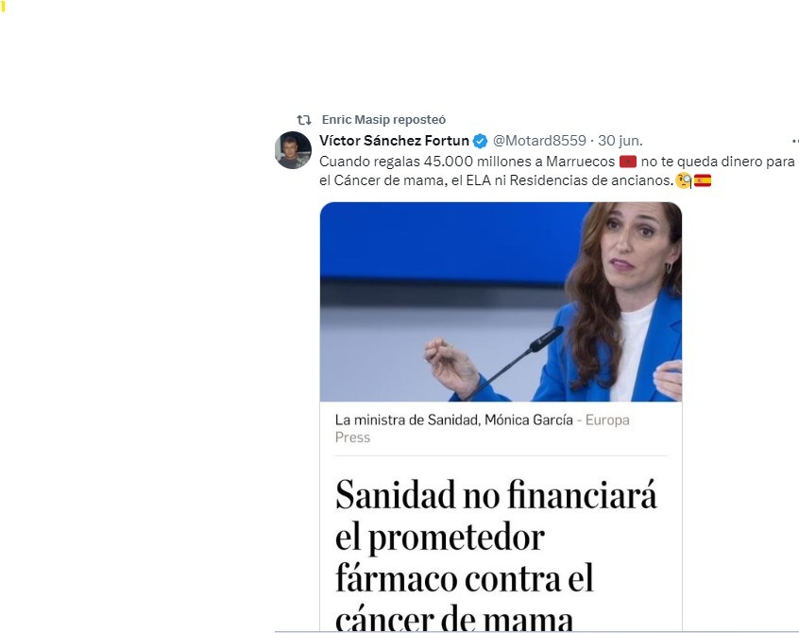
Task: Click caption La ministra de Sanidad, Mónica García
Action: pos(453,420)
